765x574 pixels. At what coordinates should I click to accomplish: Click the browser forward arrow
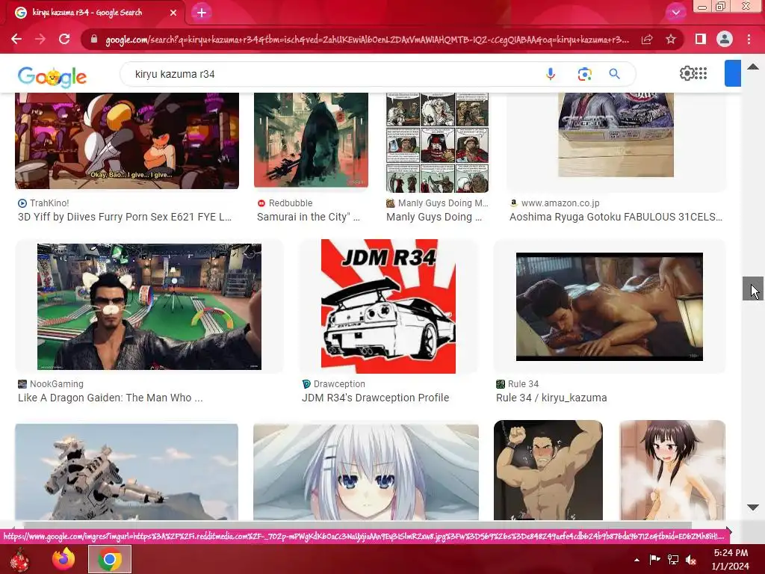[40, 39]
